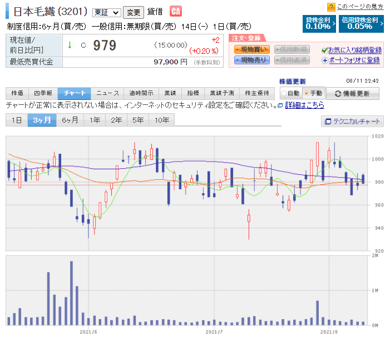390x338 pixels.
Task: Click the 変更 button
Action: click(x=134, y=12)
